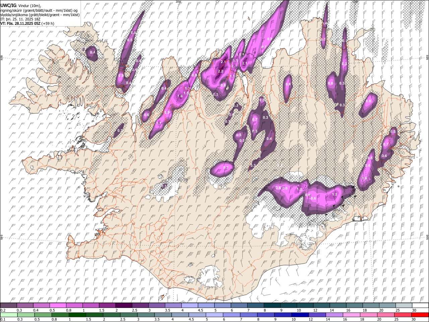Click the 'UWC/IG' title text
The width and height of the screenshot is (429, 322).
[8, 5]
